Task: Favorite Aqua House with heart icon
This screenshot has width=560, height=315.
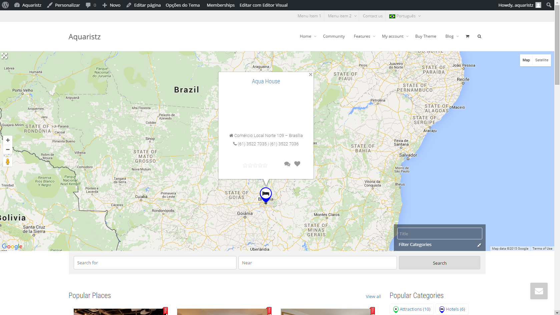Action: tap(297, 164)
